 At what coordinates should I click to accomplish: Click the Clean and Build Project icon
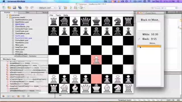pyautogui.click(x=65, y=8)
